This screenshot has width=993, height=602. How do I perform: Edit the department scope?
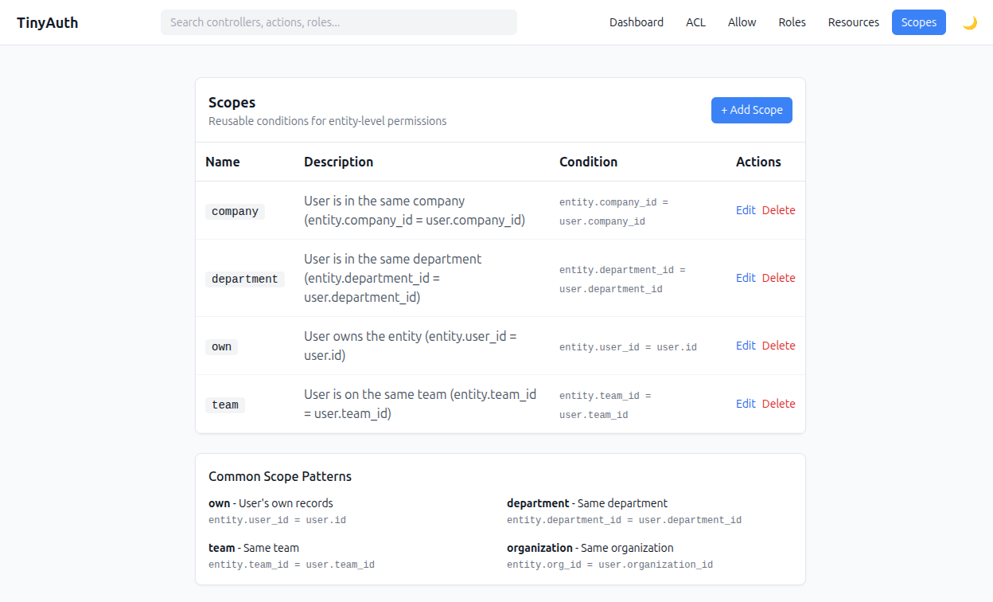[746, 278]
